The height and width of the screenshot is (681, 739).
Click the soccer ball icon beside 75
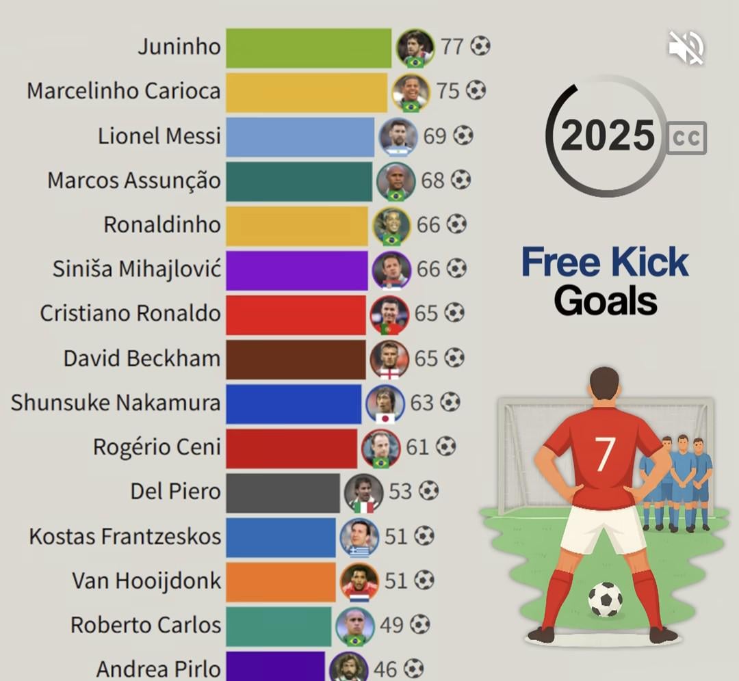pyautogui.click(x=476, y=90)
